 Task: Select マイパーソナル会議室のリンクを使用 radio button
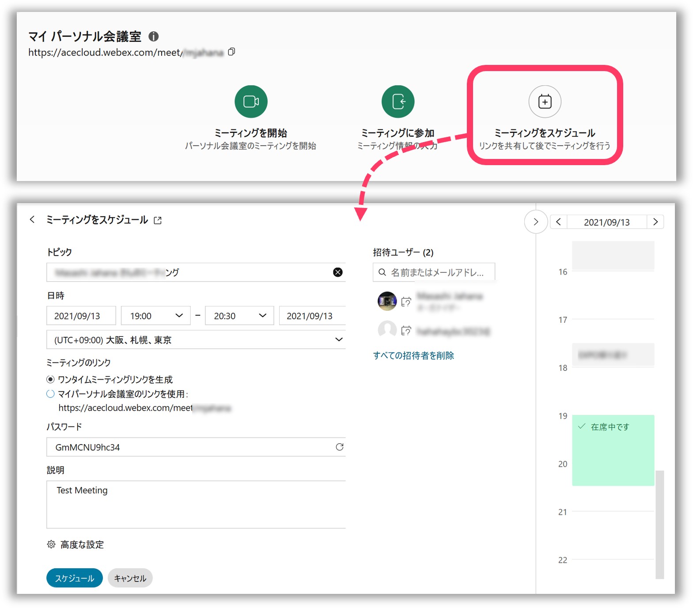pos(50,393)
